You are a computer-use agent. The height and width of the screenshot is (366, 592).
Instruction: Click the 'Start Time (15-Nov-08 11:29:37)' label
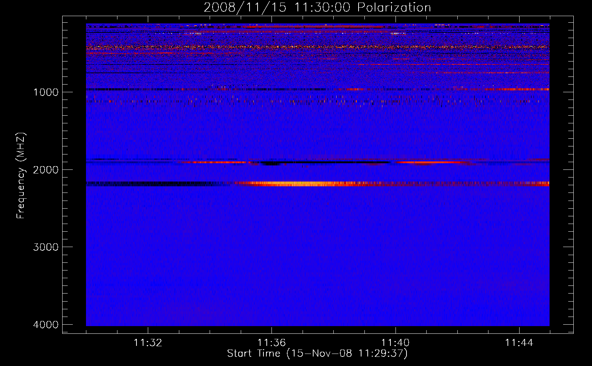pos(317,354)
